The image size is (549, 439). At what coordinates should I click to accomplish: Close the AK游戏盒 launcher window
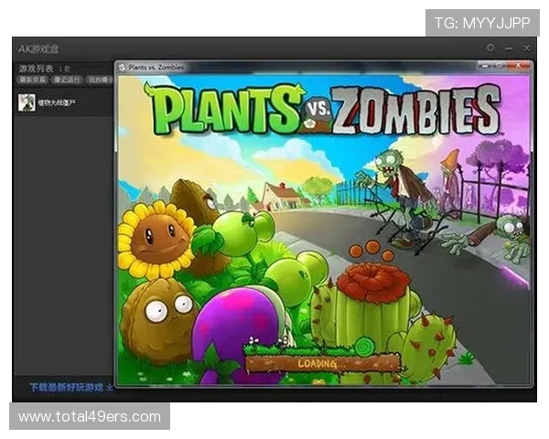(x=526, y=48)
